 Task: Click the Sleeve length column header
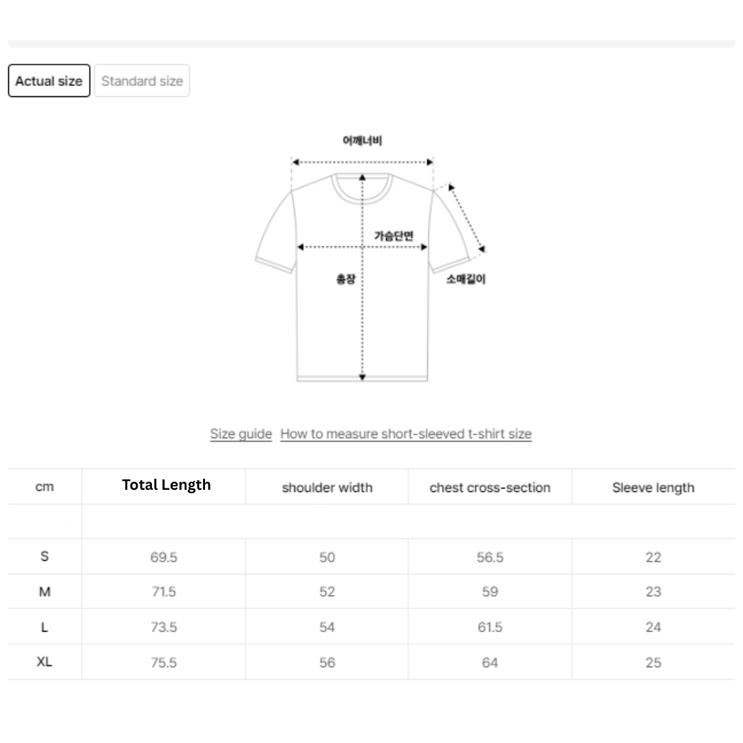tap(653, 488)
